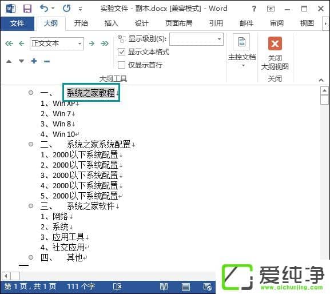The image size is (330, 294).
Task: Close Outline View with the red X
Action: click(x=275, y=44)
